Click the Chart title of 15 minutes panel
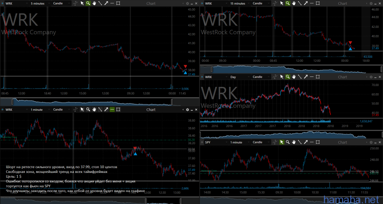 [x=342, y=3]
